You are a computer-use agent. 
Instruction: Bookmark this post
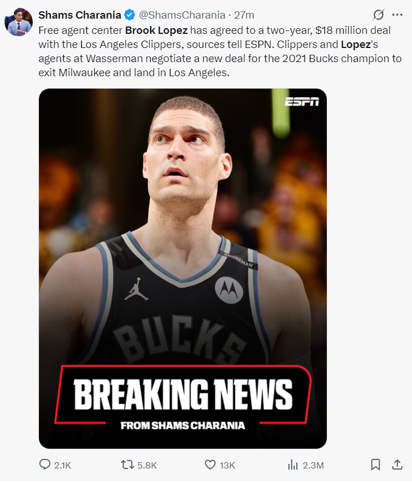pos(375,465)
